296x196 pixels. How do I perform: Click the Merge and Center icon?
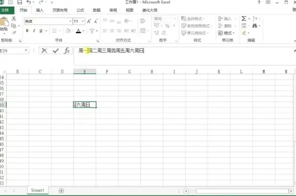[143, 31]
